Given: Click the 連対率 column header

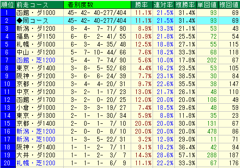Looking at the screenshot, I should click(x=164, y=5).
